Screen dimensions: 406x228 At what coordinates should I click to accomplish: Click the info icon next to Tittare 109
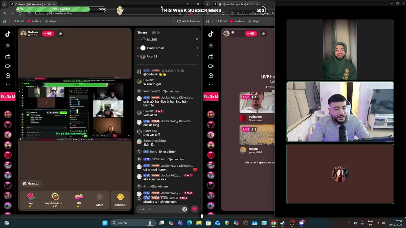coord(158,32)
